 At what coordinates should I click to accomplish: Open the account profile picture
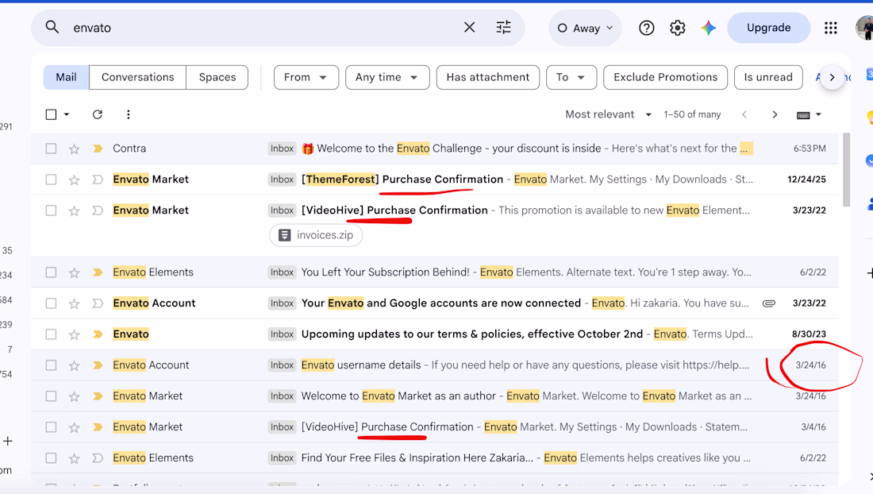pyautogui.click(x=864, y=28)
